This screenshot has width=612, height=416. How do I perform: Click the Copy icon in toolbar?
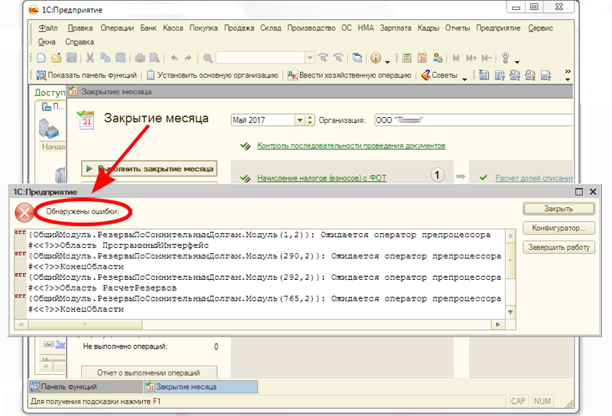(x=105, y=58)
